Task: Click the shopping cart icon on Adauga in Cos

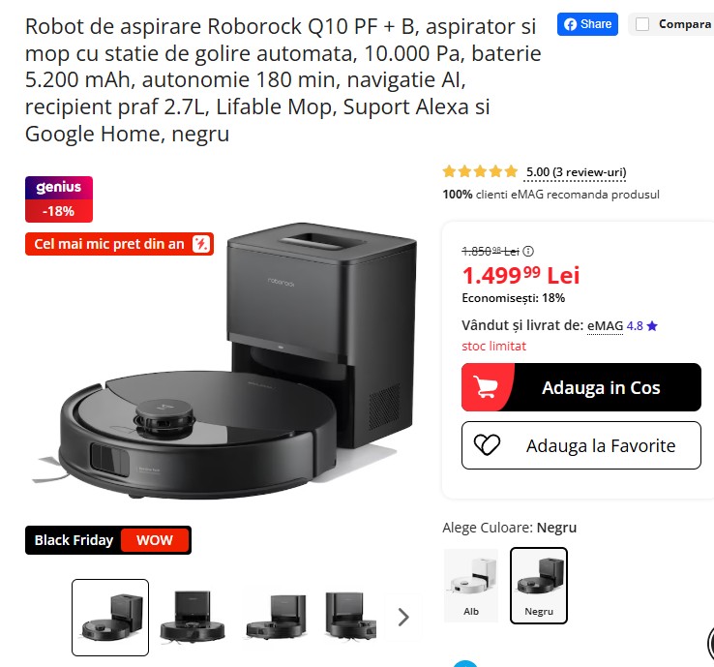Action: 485,387
